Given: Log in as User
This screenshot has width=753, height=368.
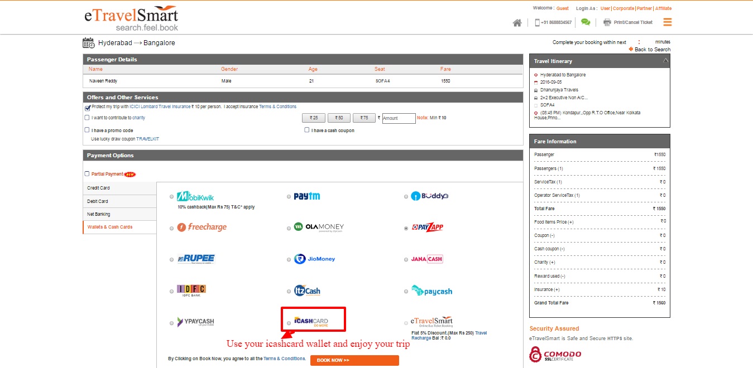Looking at the screenshot, I should tap(605, 8).
